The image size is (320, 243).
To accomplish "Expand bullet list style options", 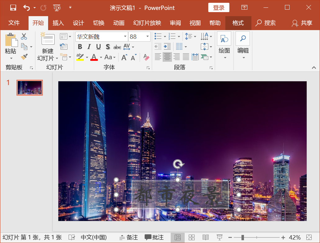I will (x=165, y=37).
